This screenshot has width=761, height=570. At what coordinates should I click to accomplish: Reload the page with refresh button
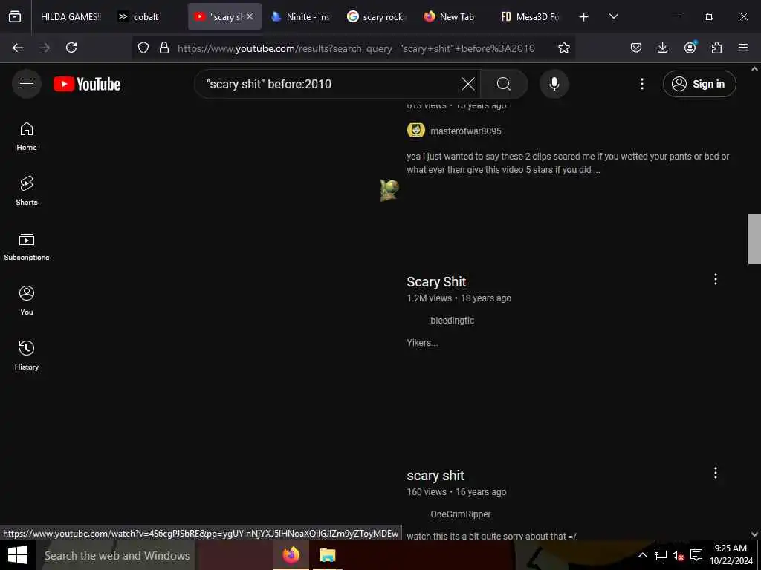click(x=71, y=47)
